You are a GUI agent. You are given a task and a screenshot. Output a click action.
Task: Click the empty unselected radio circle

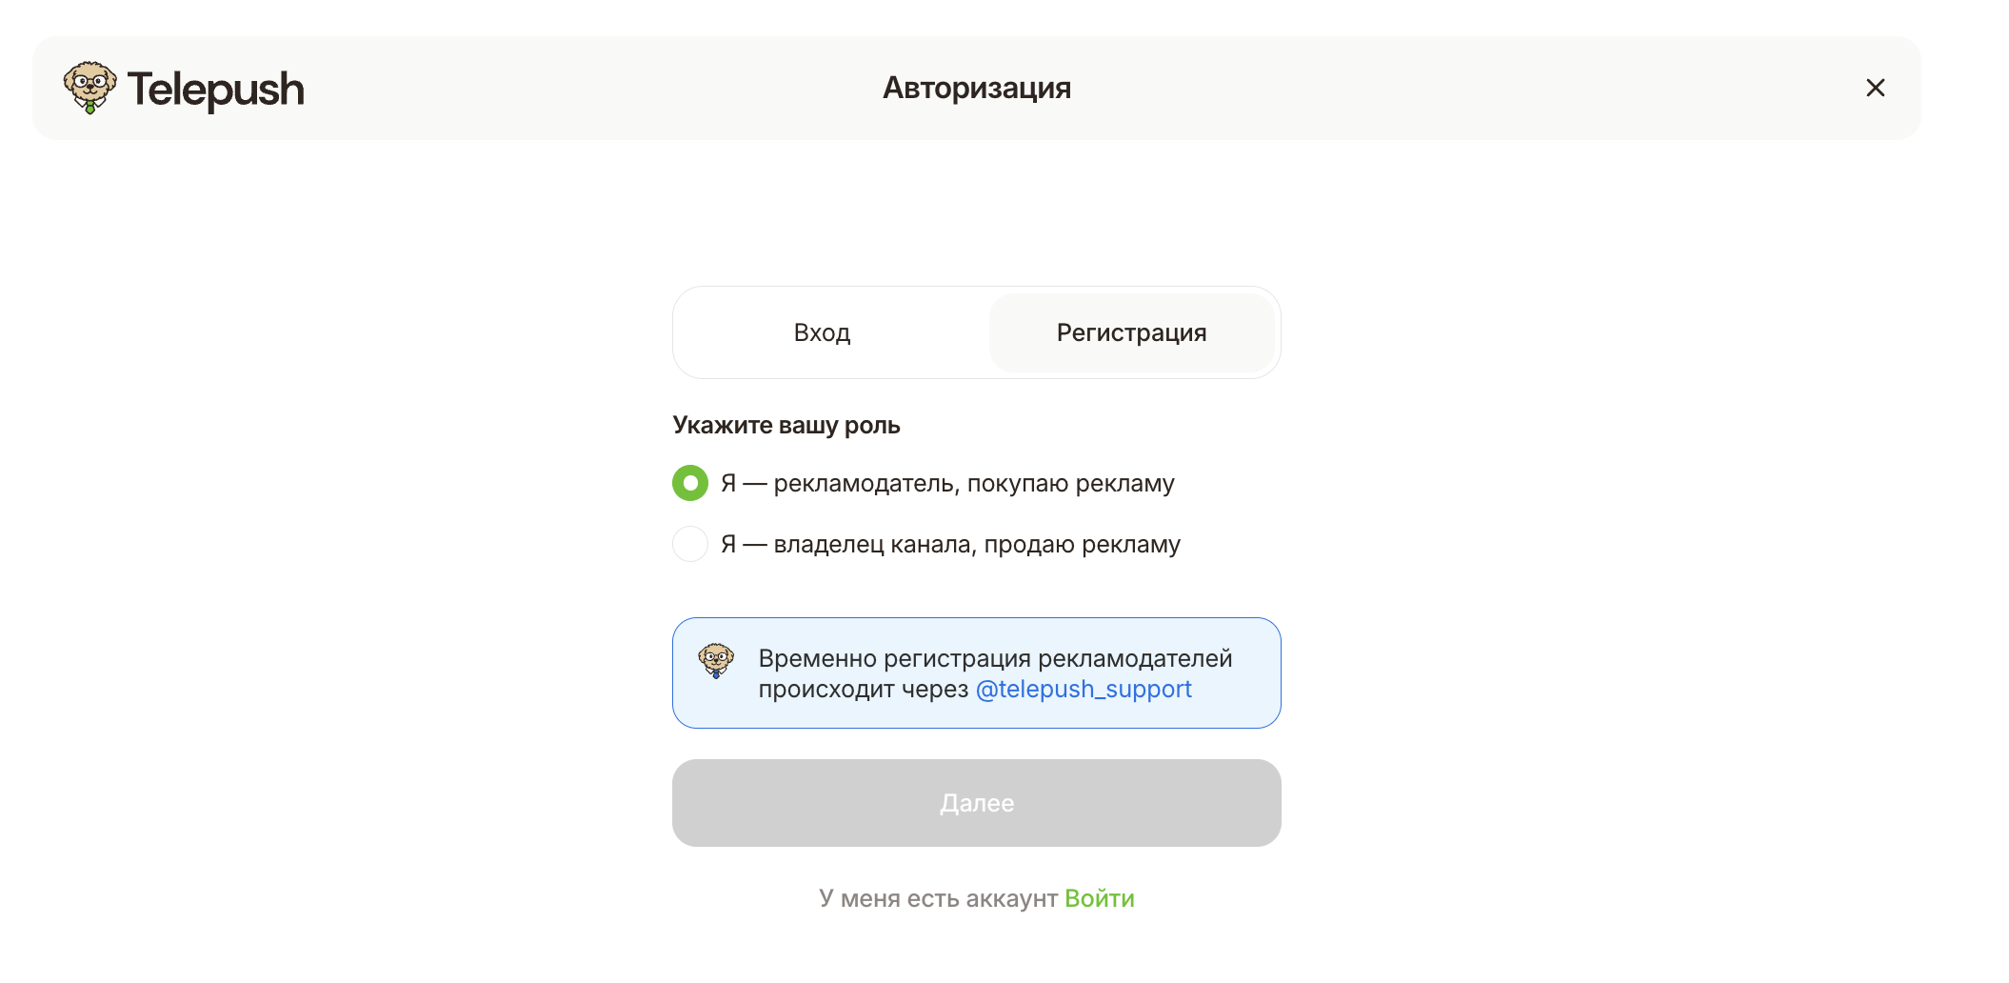[690, 544]
